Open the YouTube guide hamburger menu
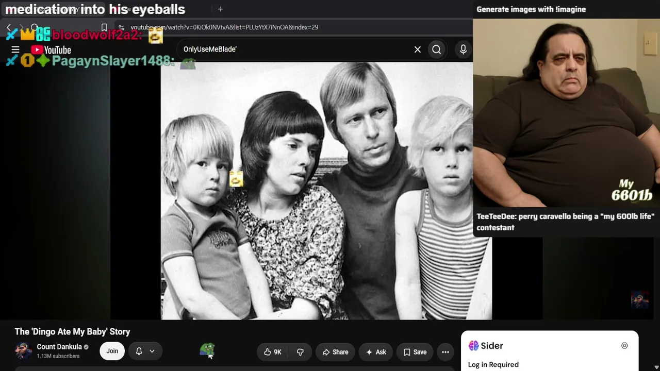 point(15,49)
